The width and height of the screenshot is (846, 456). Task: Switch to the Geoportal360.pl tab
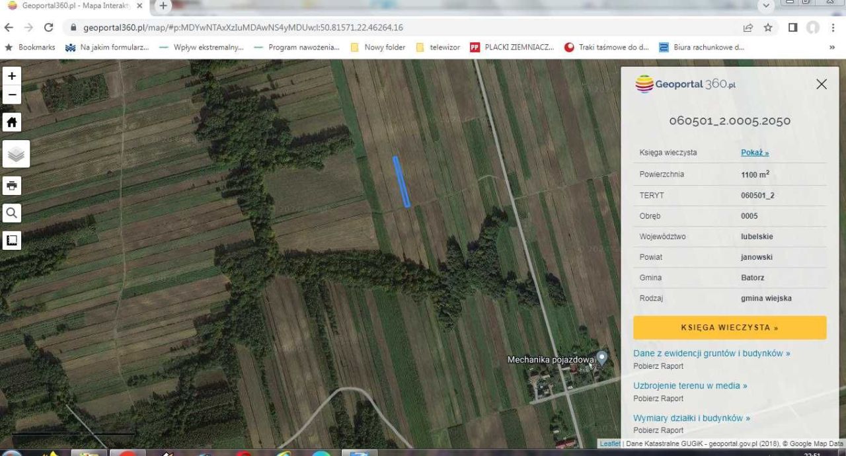pyautogui.click(x=73, y=6)
